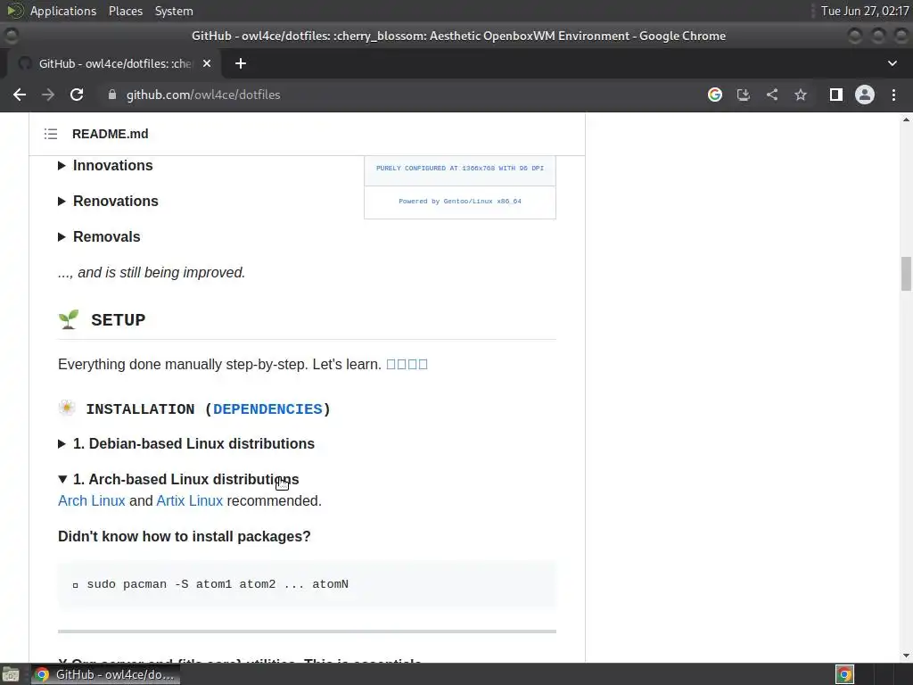Image resolution: width=913 pixels, height=685 pixels.
Task: Bookmark this tab with the star
Action: click(x=801, y=95)
